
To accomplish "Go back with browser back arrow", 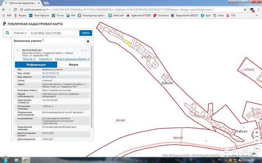I will point(4,10).
